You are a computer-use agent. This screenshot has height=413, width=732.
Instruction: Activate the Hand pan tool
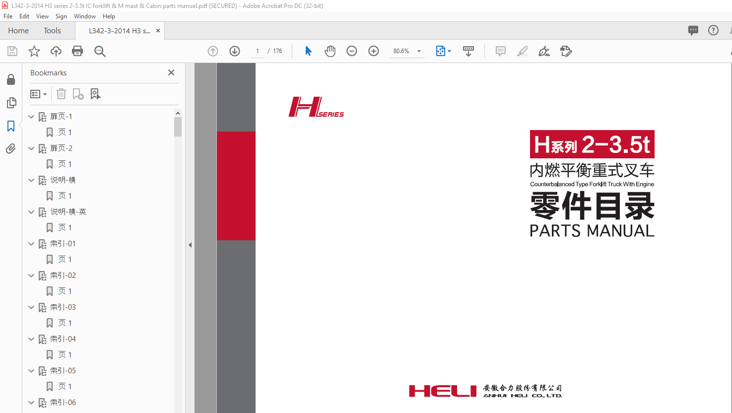coord(330,51)
